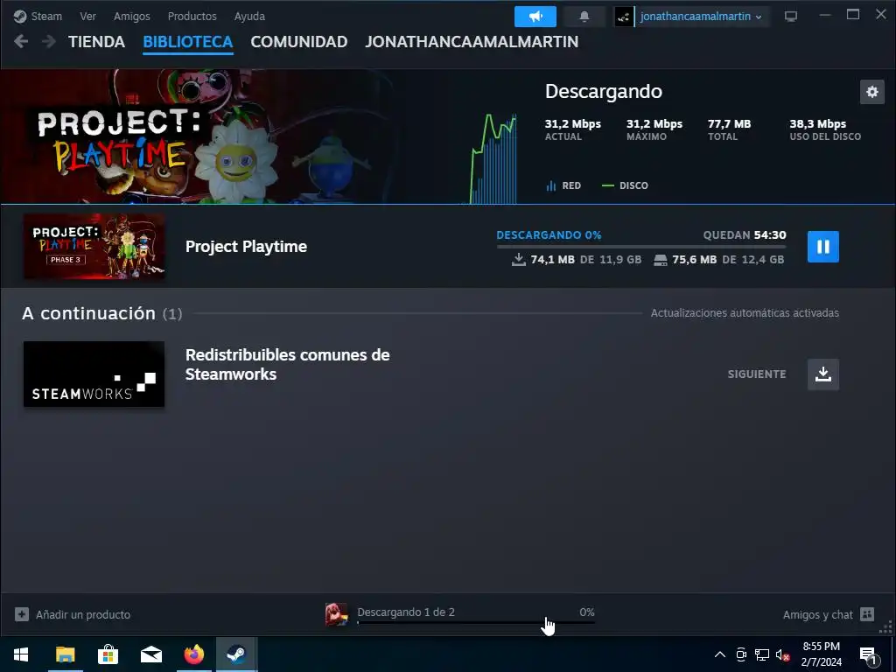Viewport: 896px width, 672px height.
Task: Open the jonathancaamalmartin account dropdown
Action: (701, 17)
